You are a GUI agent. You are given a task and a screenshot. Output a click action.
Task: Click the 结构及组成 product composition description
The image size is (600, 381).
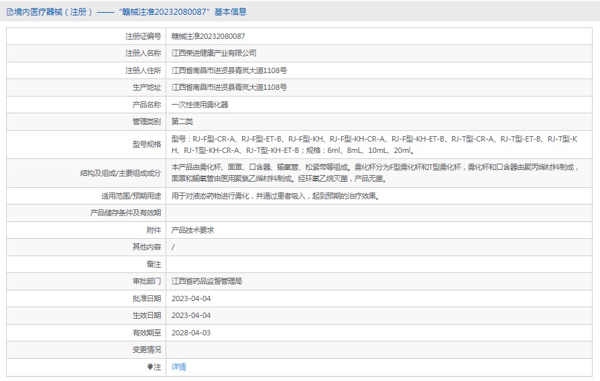374,173
